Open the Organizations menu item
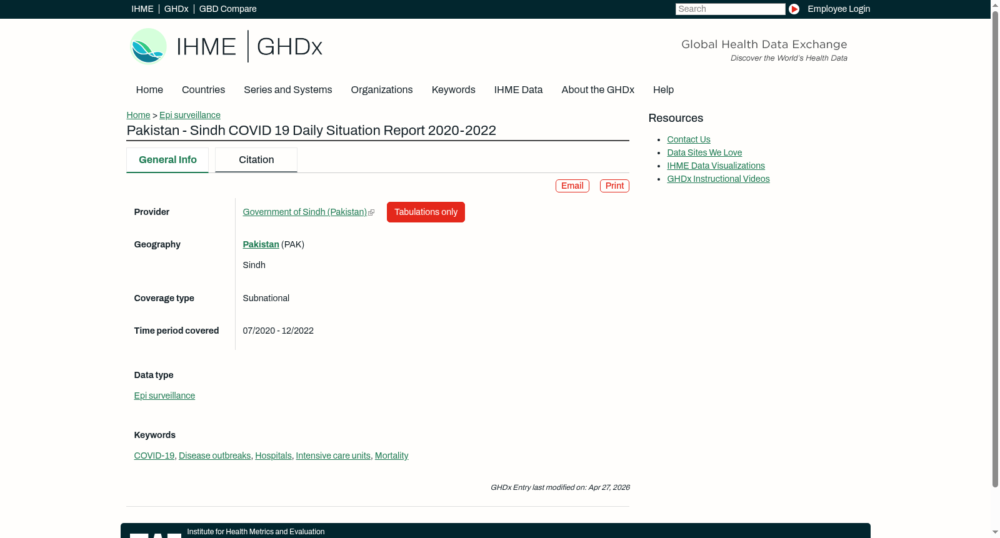1000x538 pixels. (x=382, y=90)
